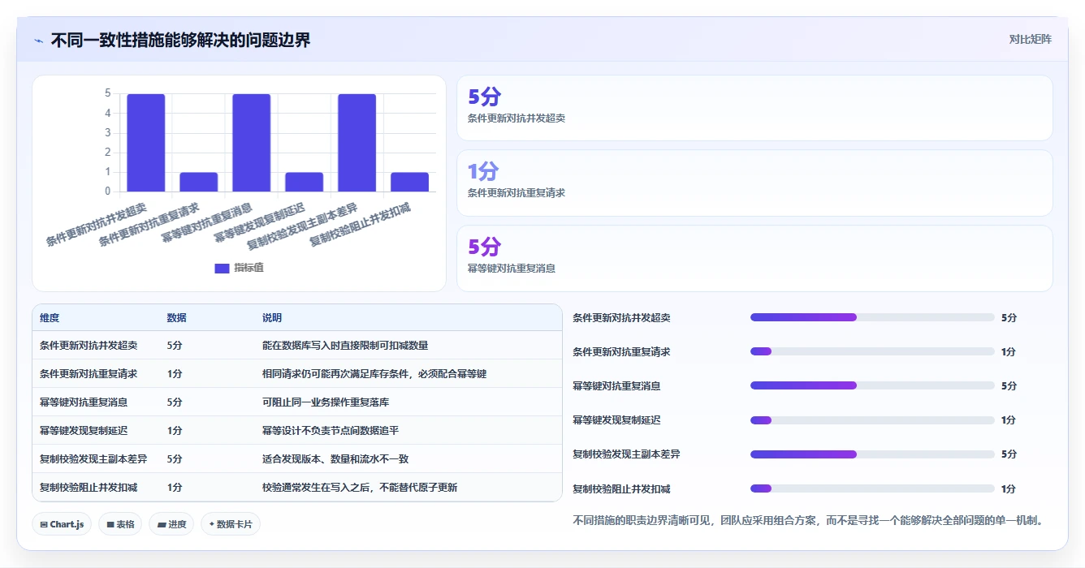Click the chart bar for 条件更新对抗并发超卖
The image size is (1085, 568).
pos(146,143)
